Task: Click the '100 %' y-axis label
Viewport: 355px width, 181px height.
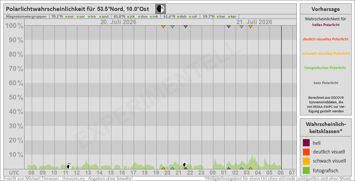Action: pos(14,26)
